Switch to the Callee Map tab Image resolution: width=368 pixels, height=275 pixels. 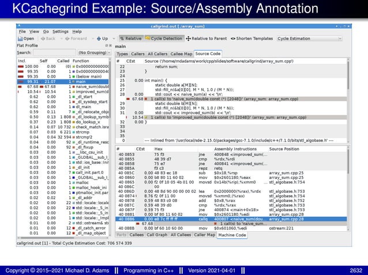coord(181,54)
